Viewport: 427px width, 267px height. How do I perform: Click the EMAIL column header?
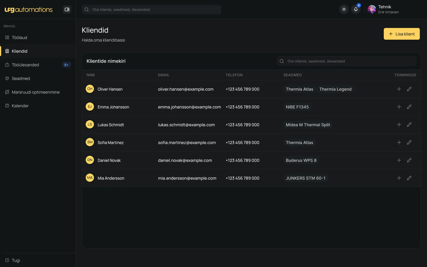click(x=164, y=75)
